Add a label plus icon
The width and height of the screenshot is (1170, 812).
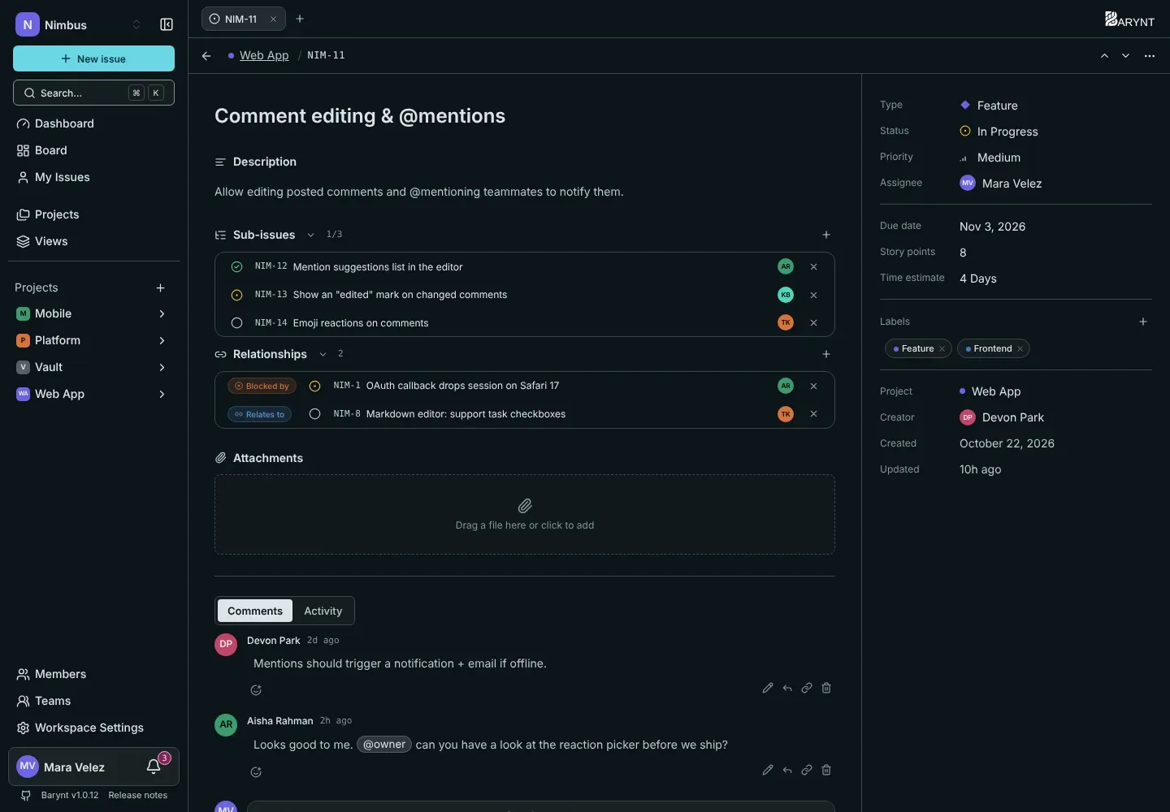click(1143, 322)
